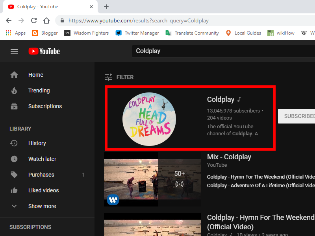This screenshot has height=236, width=315.
Task: Click the Purchases tag icon
Action: (14, 175)
